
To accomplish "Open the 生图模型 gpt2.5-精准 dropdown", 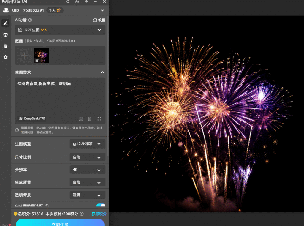I will point(88,144).
